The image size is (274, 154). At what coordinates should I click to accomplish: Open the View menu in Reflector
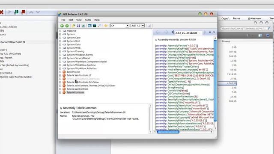point(79,20)
